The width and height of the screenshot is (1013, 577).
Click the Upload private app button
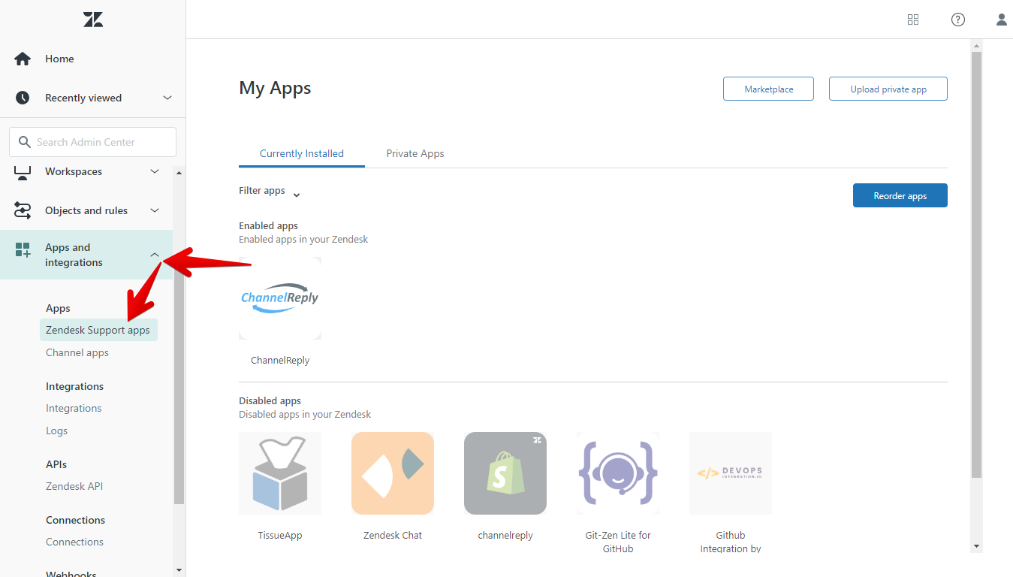tap(888, 89)
